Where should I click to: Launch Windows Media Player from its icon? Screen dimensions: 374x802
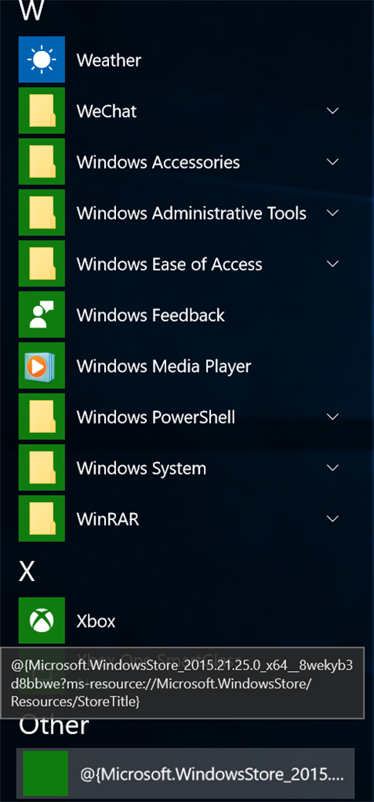[42, 366]
